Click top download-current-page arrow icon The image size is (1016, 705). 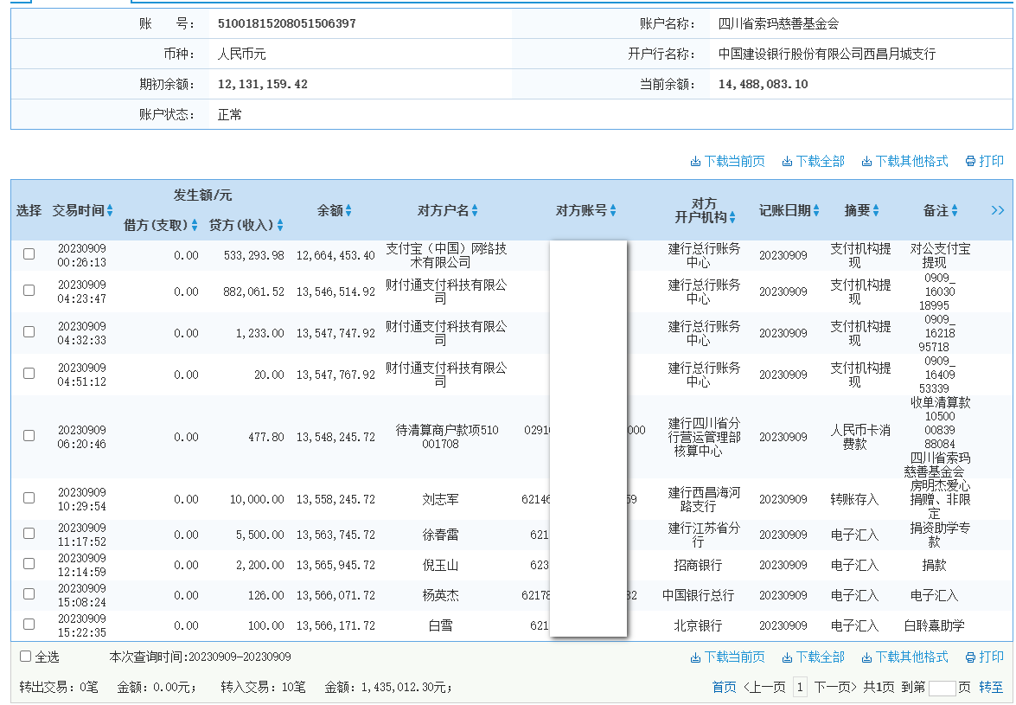click(695, 162)
